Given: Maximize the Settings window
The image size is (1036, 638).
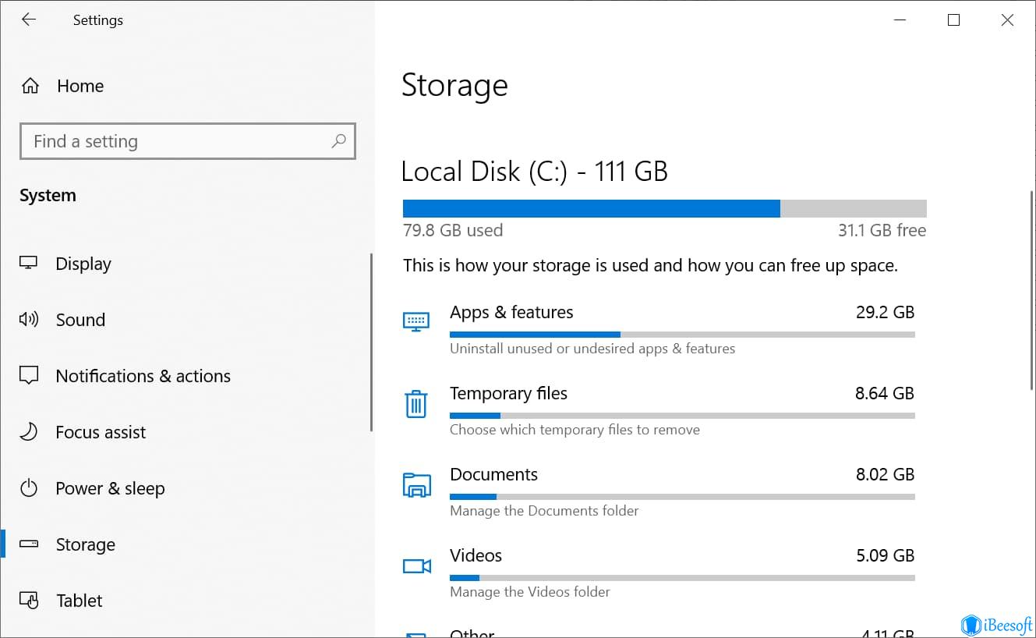Looking at the screenshot, I should pos(953,20).
